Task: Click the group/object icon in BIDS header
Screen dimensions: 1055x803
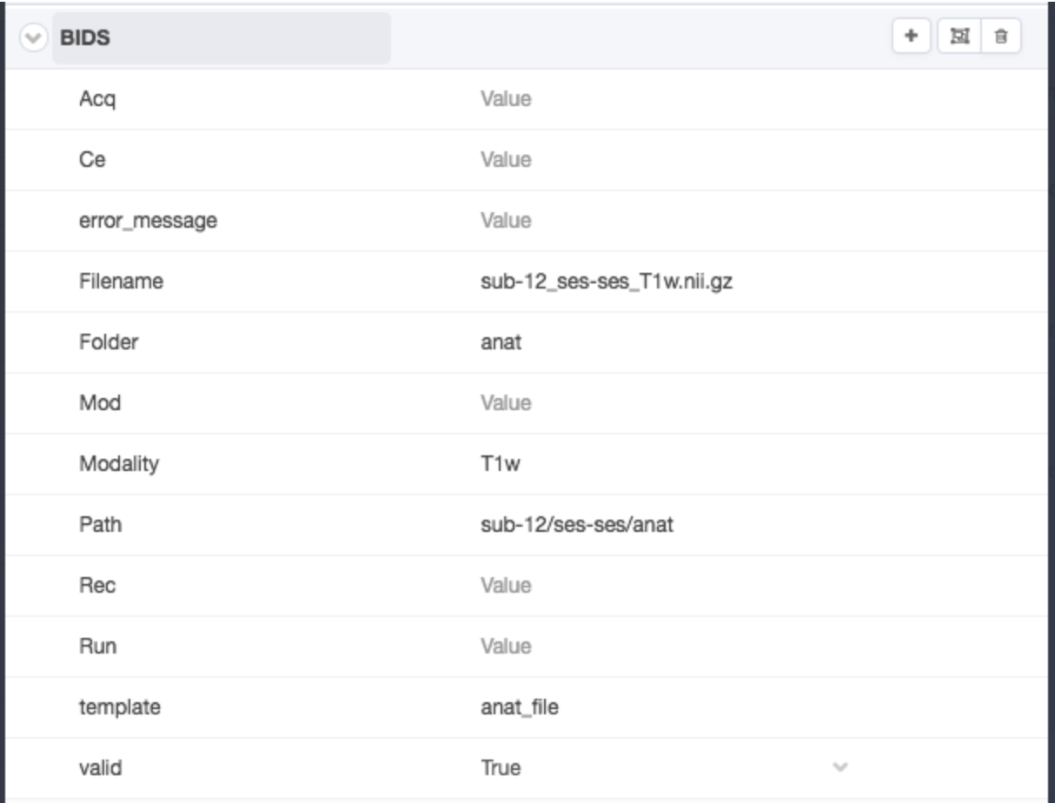Action: click(959, 36)
